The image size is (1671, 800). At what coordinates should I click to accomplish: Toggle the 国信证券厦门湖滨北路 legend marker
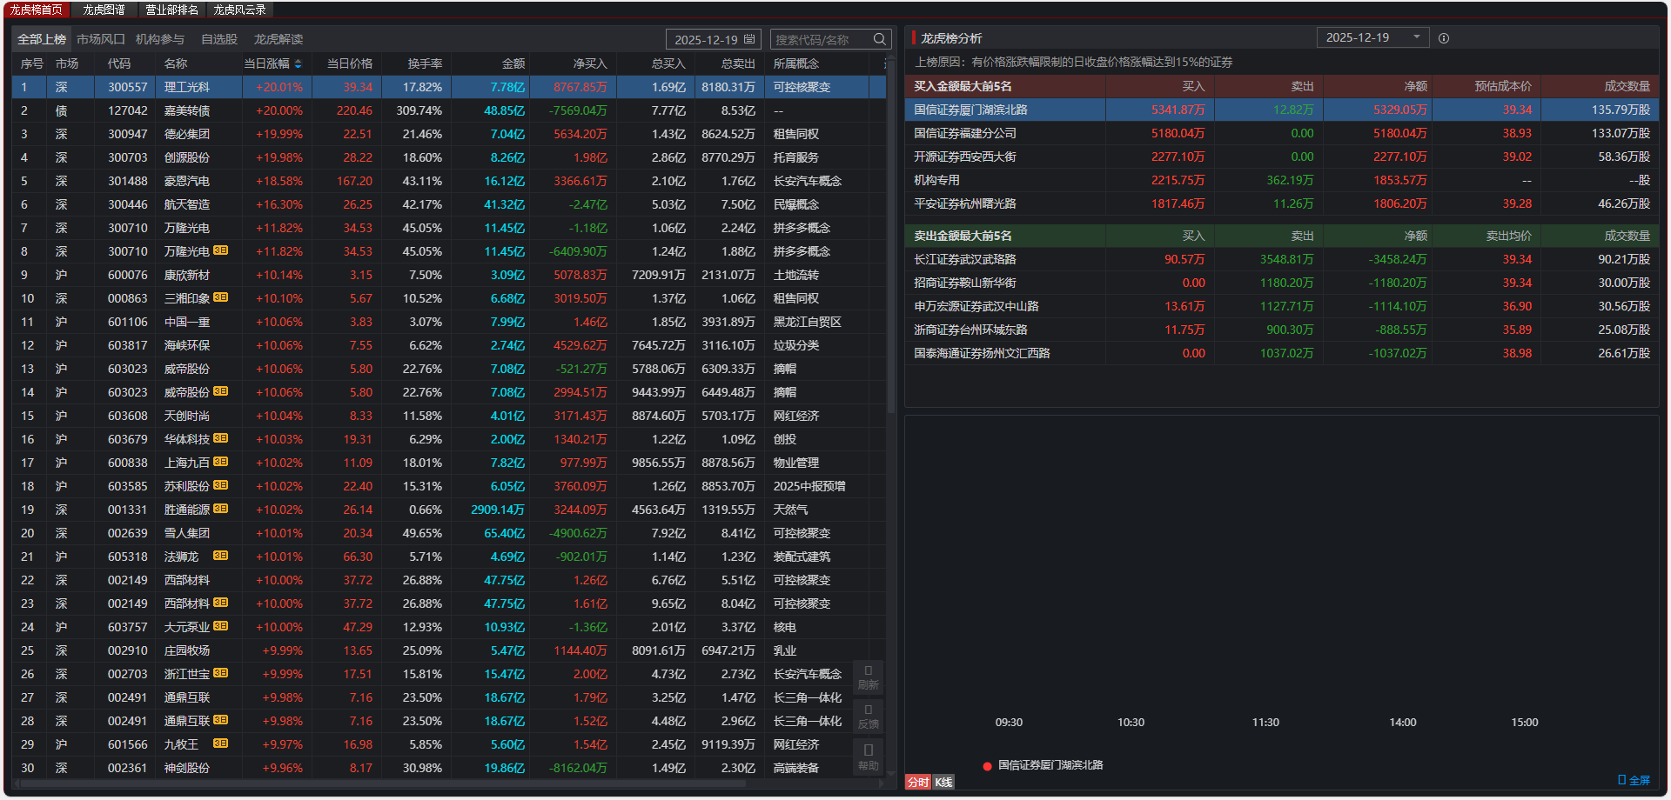[x=988, y=766]
